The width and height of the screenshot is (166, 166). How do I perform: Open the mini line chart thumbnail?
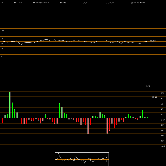pyautogui.click(x=82, y=159)
